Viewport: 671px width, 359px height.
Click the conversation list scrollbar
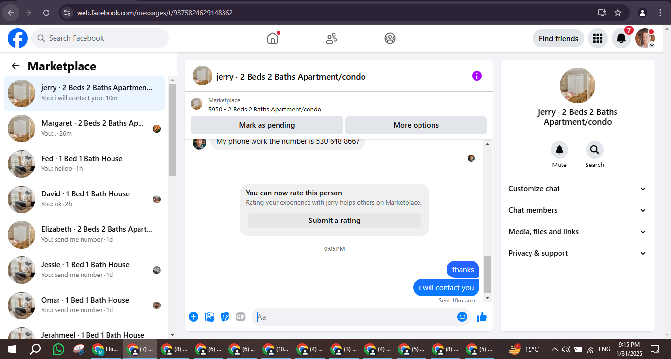(172, 130)
